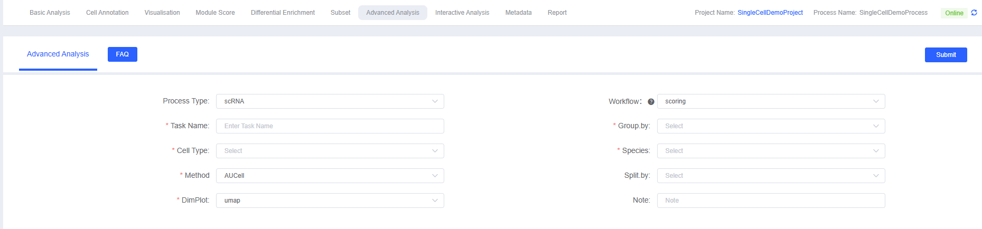
Task: Expand the DimPlot umap dropdown
Action: pos(330,201)
